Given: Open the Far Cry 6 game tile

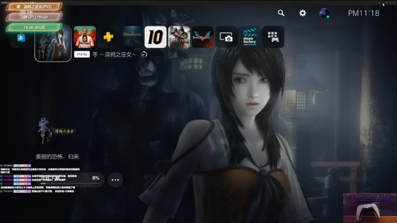Looking at the screenshot, I should click(85, 37).
